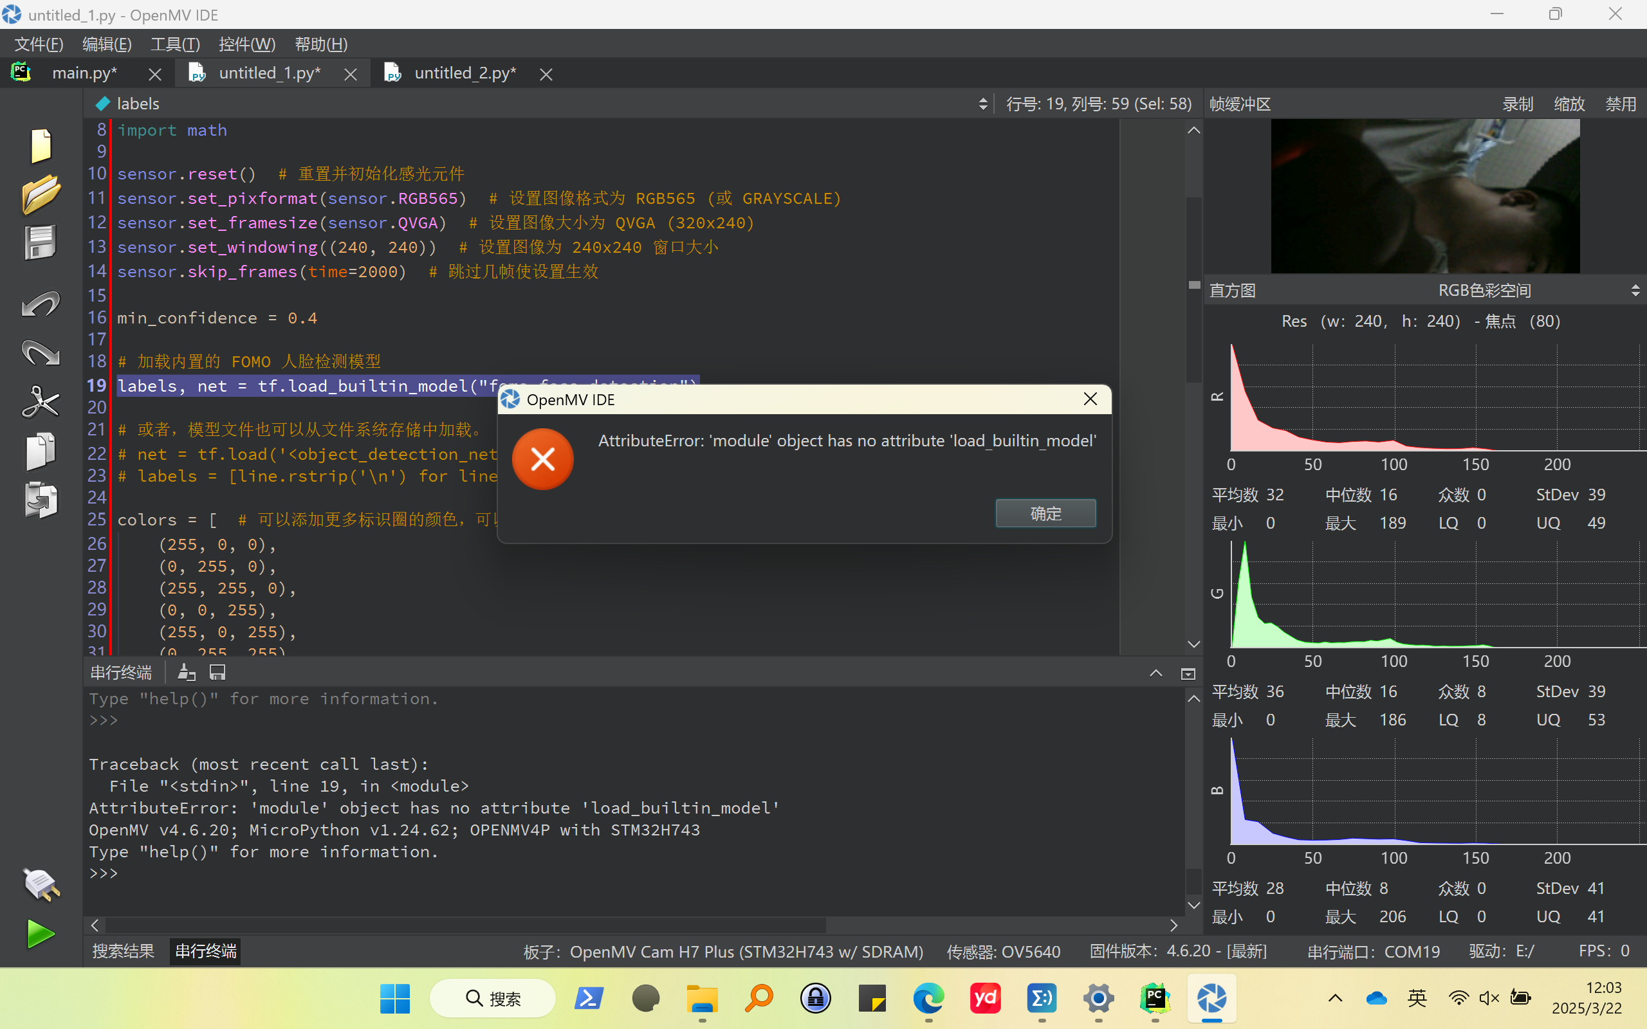Click the terminal scroll left arrow
The image size is (1647, 1029).
[95, 925]
